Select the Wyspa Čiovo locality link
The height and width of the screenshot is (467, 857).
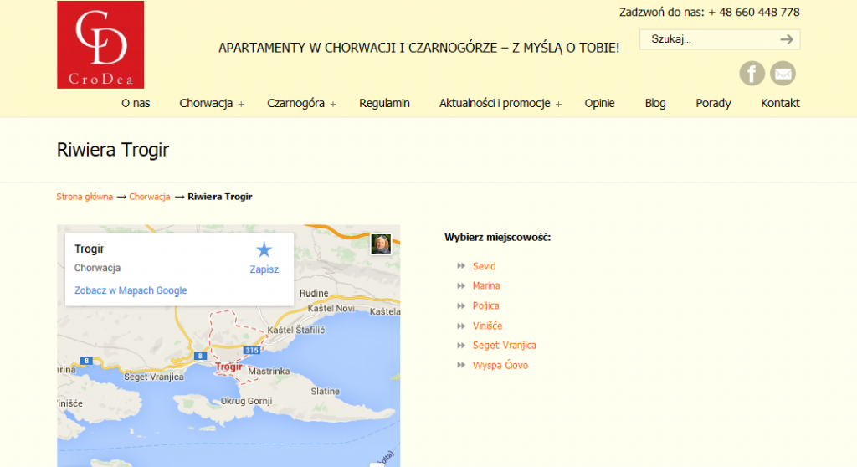500,366
